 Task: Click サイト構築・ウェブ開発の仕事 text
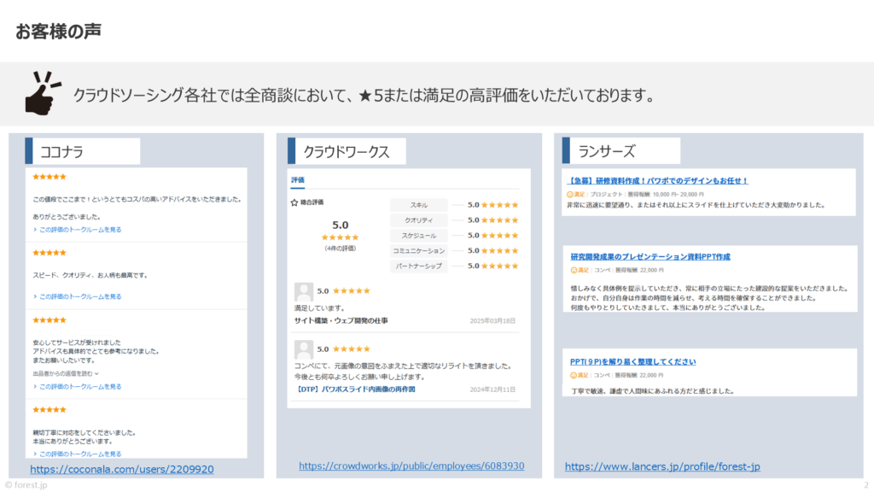341,321
